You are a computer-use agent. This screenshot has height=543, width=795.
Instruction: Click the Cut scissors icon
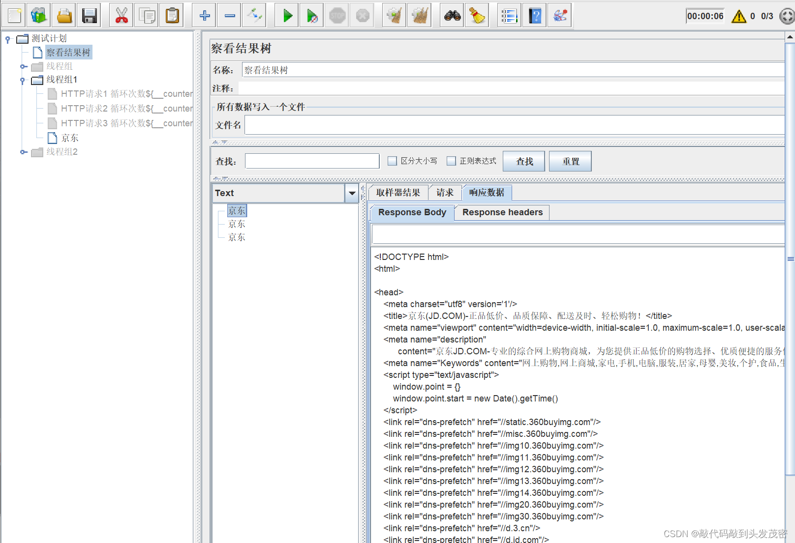tap(122, 16)
